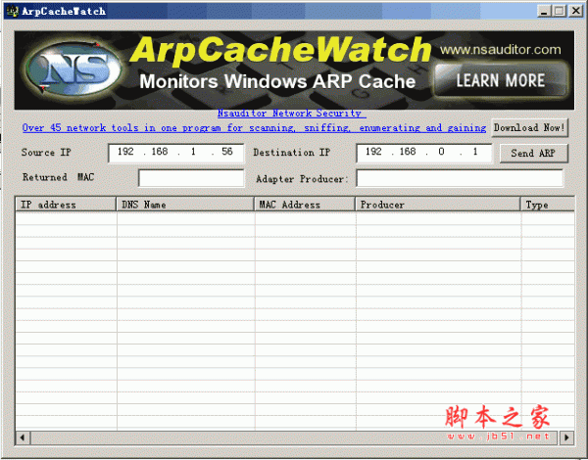
Task: Maximize the ArpCacheWatch window
Action: tap(560, 11)
